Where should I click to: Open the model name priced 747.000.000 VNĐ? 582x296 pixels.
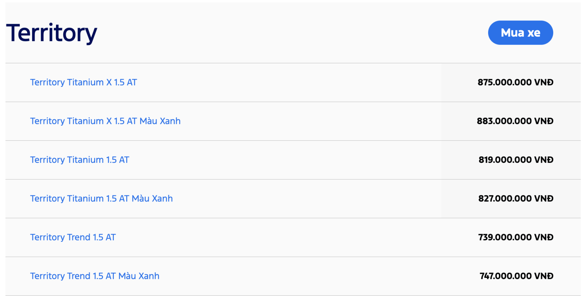click(95, 276)
